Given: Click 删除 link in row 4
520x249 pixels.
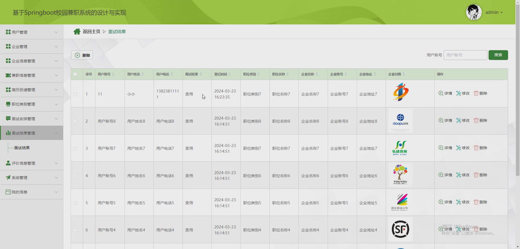Looking at the screenshot, I should point(483,175).
